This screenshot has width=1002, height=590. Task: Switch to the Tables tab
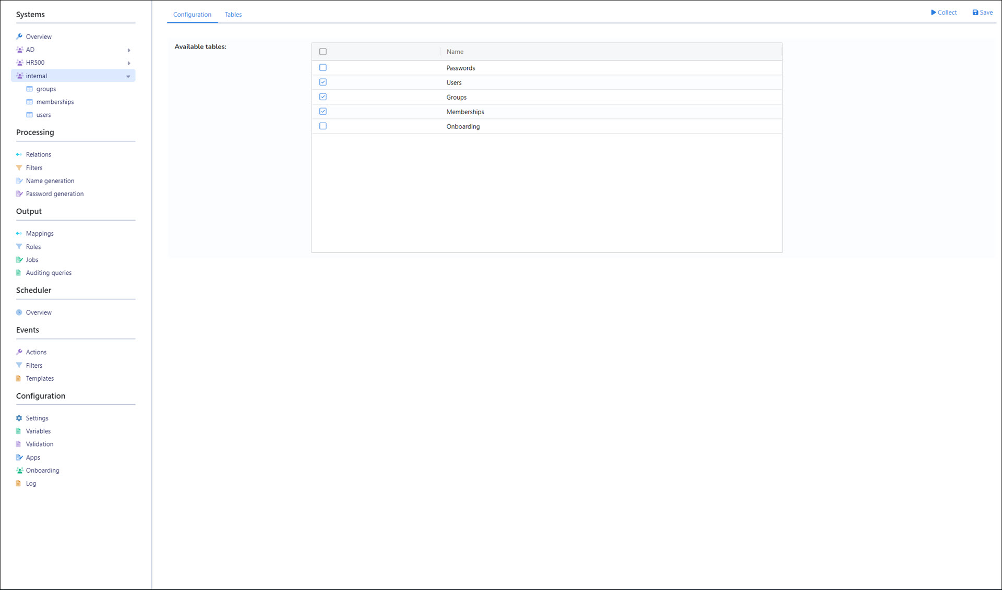click(233, 15)
